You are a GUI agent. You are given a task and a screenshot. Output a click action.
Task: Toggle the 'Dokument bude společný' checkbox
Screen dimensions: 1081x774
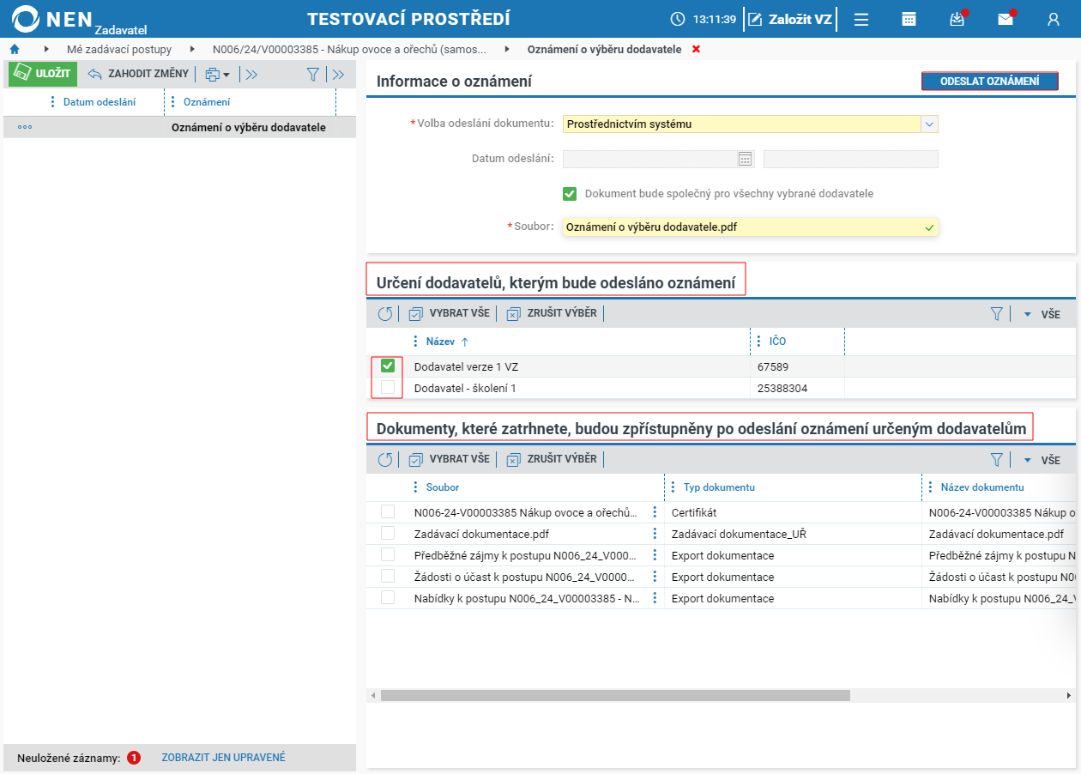pos(570,194)
